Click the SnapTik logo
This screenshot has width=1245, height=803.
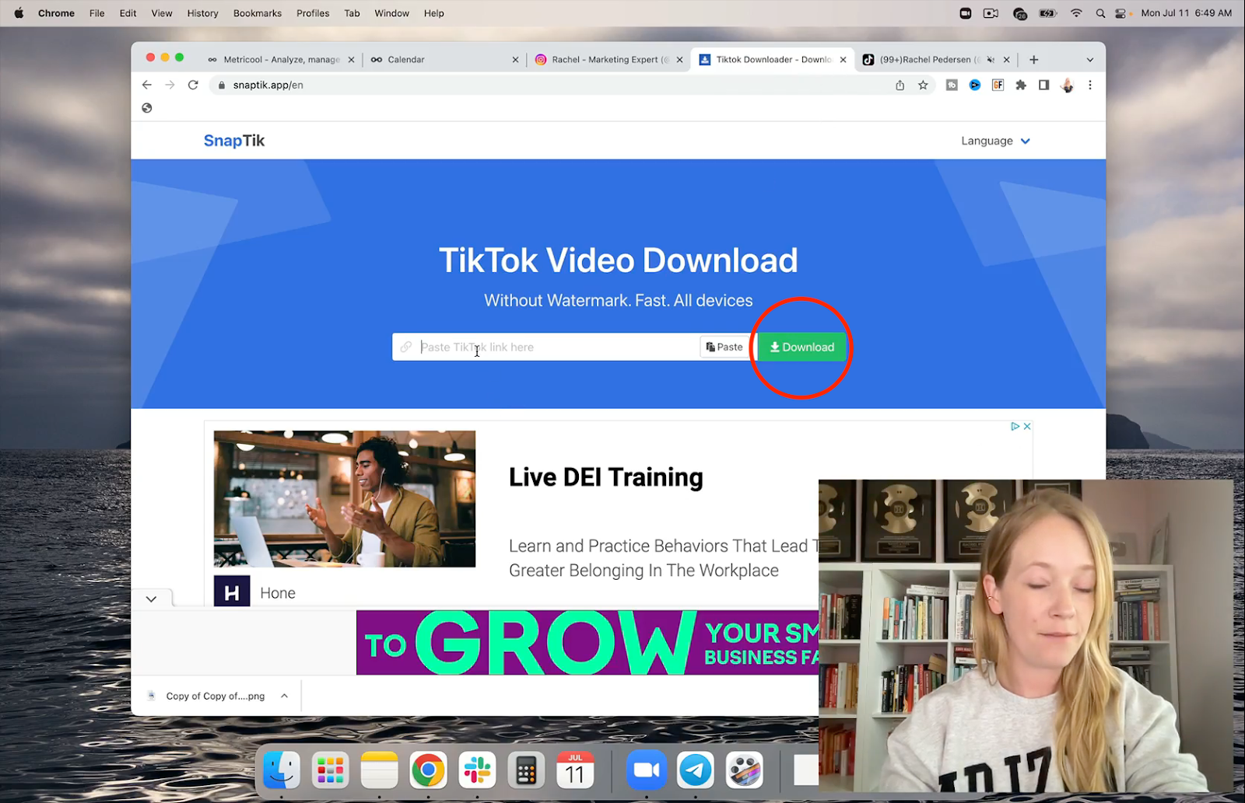(234, 141)
